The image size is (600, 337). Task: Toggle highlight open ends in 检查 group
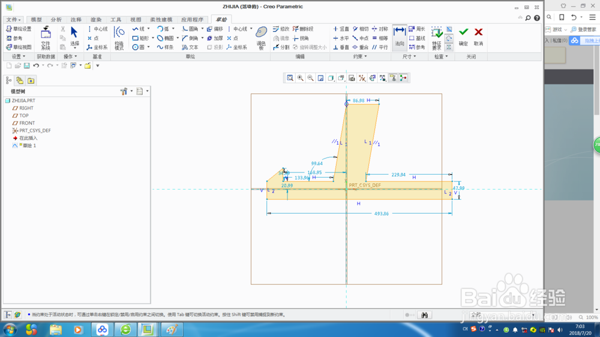[x=449, y=38]
